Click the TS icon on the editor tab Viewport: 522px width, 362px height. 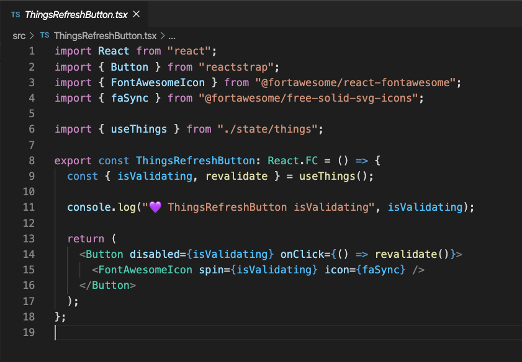point(15,14)
